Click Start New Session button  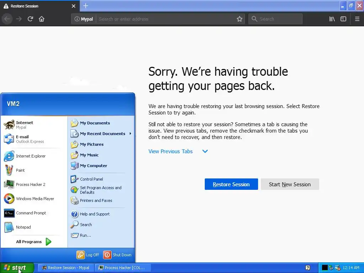click(x=290, y=184)
